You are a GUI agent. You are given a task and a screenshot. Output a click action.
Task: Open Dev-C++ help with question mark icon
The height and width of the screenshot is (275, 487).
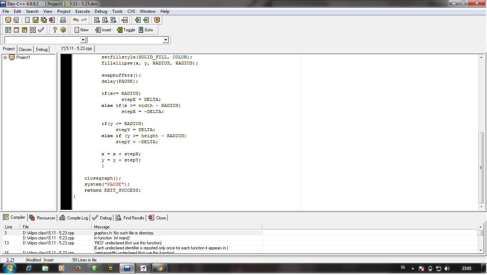tap(54, 30)
